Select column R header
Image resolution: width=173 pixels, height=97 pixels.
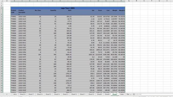click(x=137, y=1)
